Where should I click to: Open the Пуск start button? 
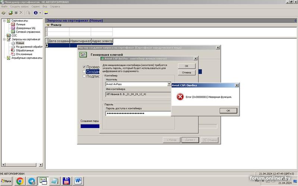pyautogui.click(x=6, y=181)
